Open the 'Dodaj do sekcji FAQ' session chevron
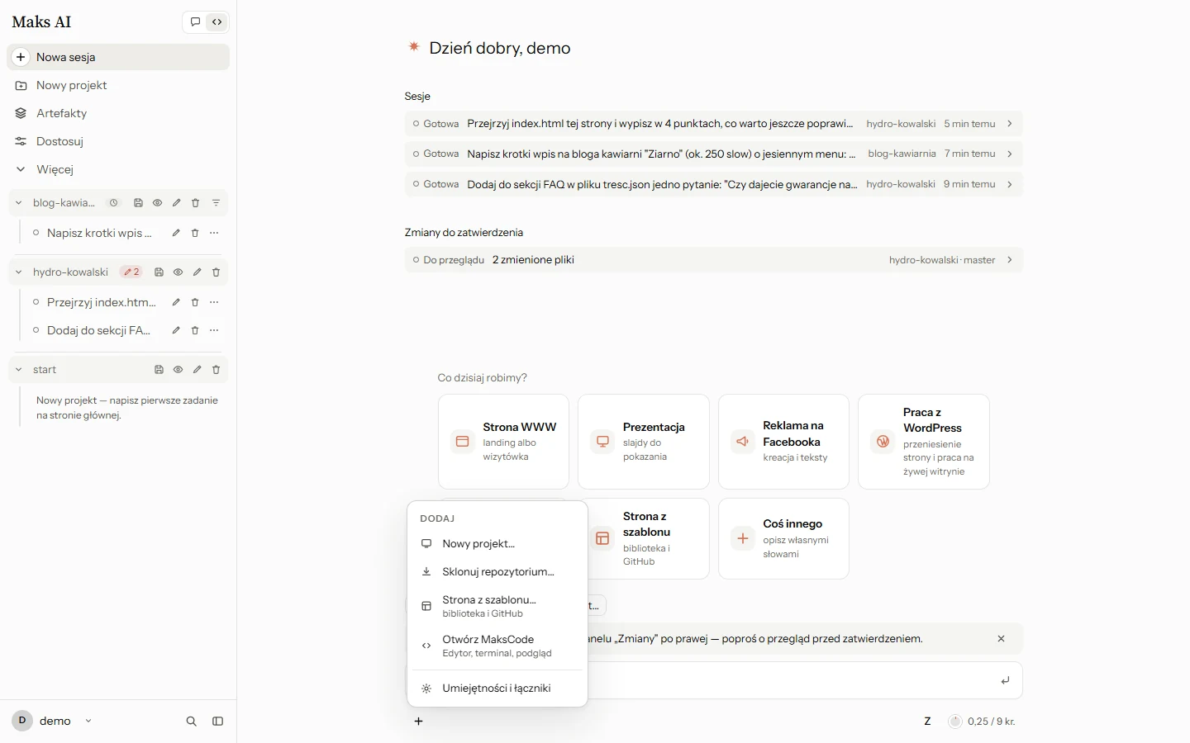Screen dimensions: 1190x743 click(1010, 184)
